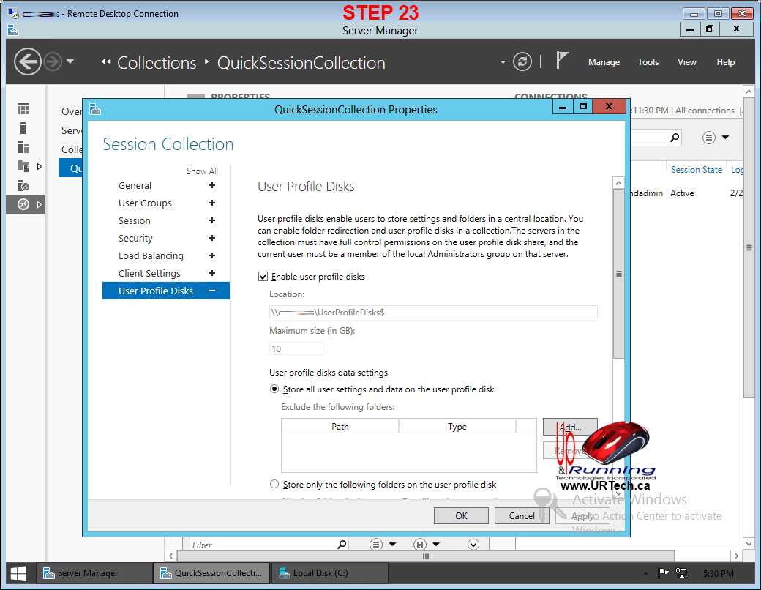Open the Manage menu
This screenshot has height=590, width=761.
[604, 62]
